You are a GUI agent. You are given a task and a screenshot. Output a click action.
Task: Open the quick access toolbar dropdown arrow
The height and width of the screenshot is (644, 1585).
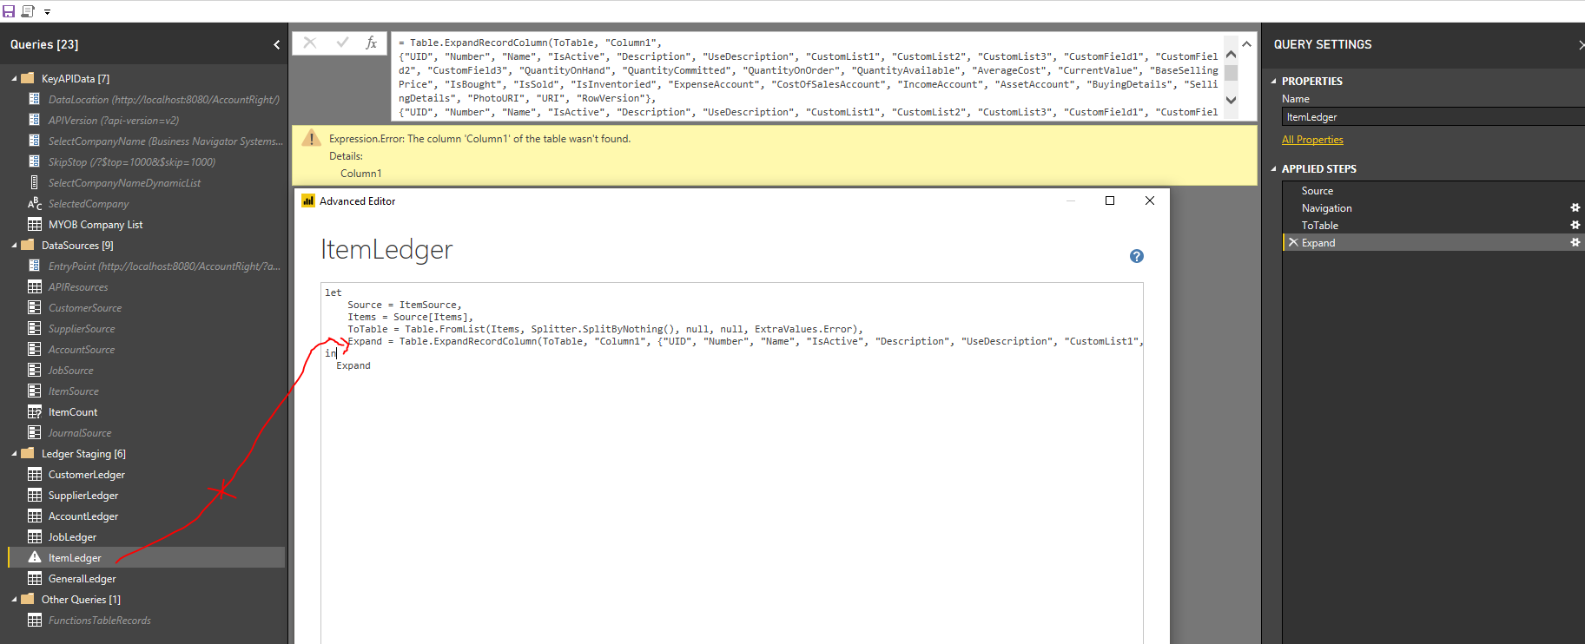click(x=47, y=12)
